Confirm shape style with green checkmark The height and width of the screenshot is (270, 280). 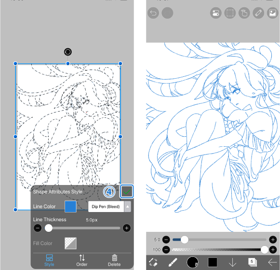coord(127,191)
